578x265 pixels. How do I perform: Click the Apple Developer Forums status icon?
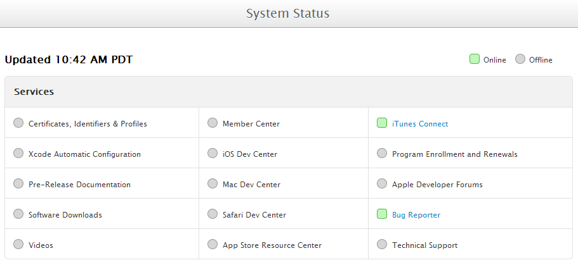click(381, 184)
